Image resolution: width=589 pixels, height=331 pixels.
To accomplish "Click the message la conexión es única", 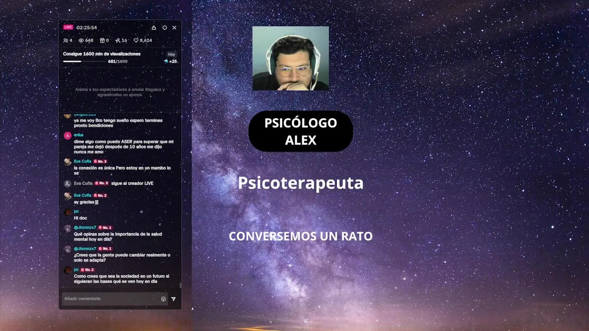I will 122,171.
